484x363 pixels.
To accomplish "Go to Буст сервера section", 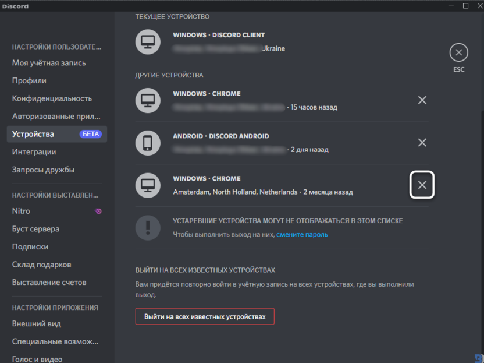I will 57,229.
